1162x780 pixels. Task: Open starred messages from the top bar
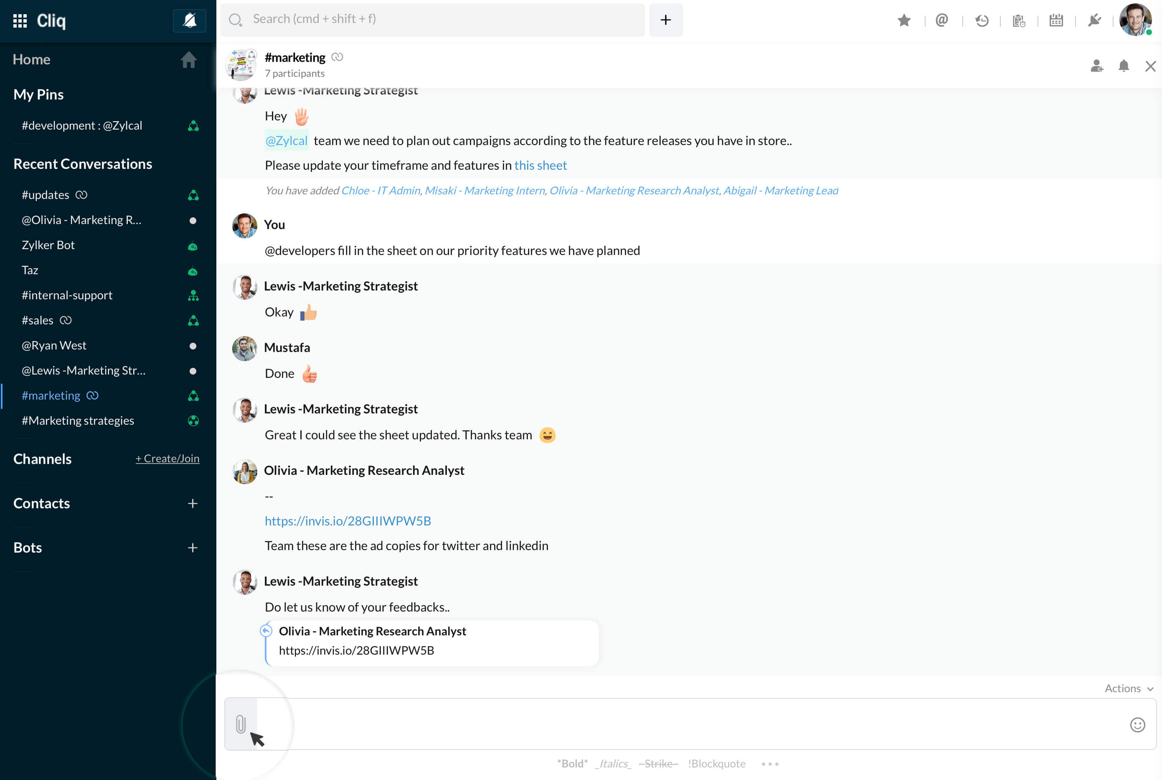904,20
